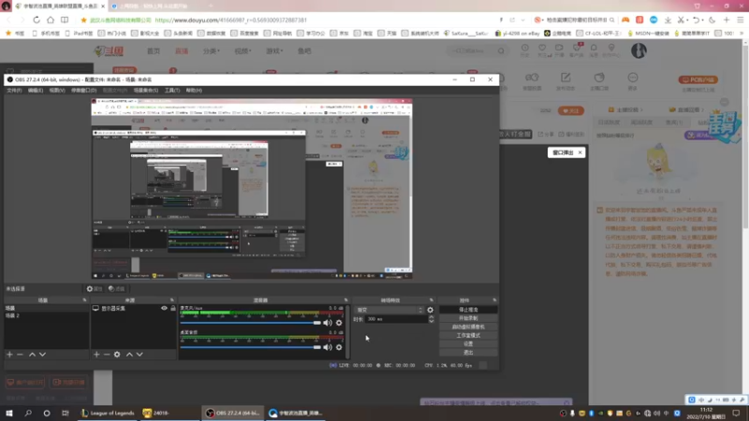Open OBS Scene Collection menu
The width and height of the screenshot is (749, 421).
(146, 90)
